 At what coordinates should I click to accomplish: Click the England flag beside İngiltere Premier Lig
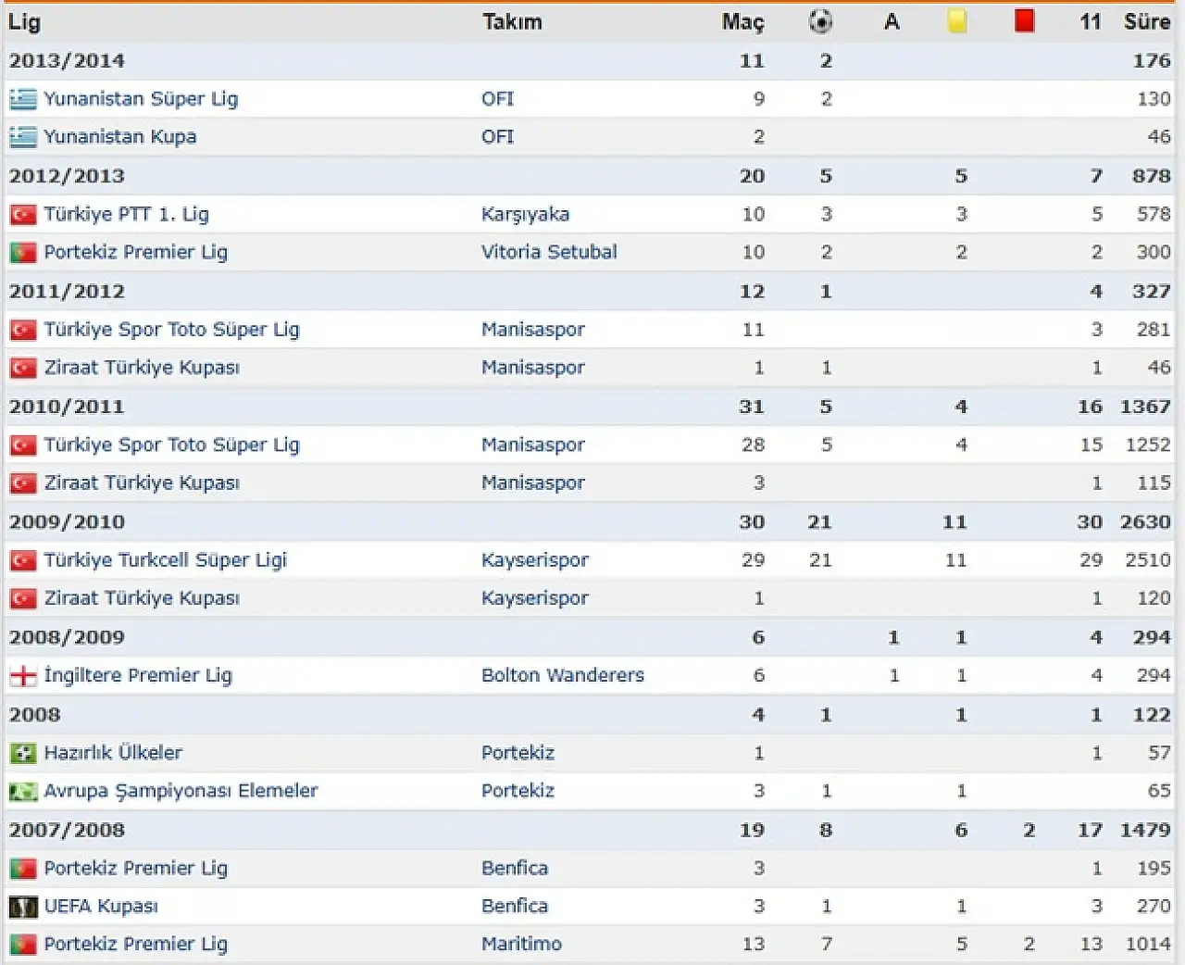(x=23, y=676)
